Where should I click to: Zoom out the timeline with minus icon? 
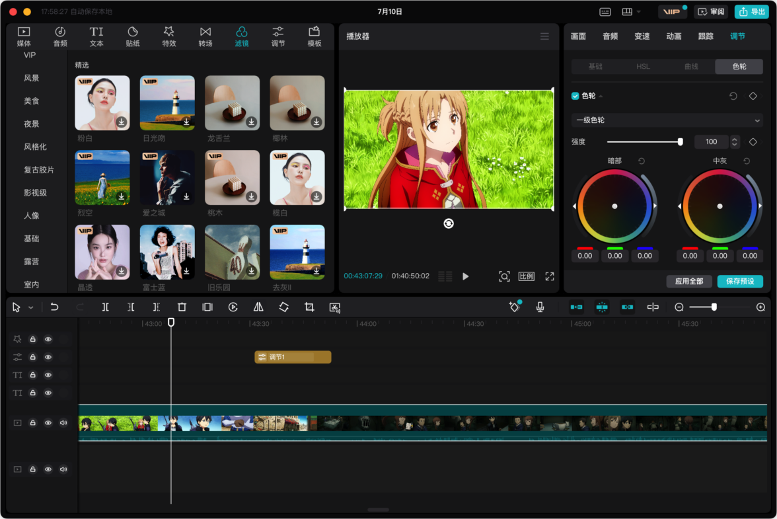[x=679, y=307]
